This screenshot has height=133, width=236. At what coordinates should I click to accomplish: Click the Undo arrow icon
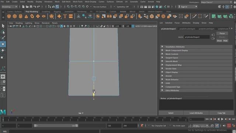35,7
